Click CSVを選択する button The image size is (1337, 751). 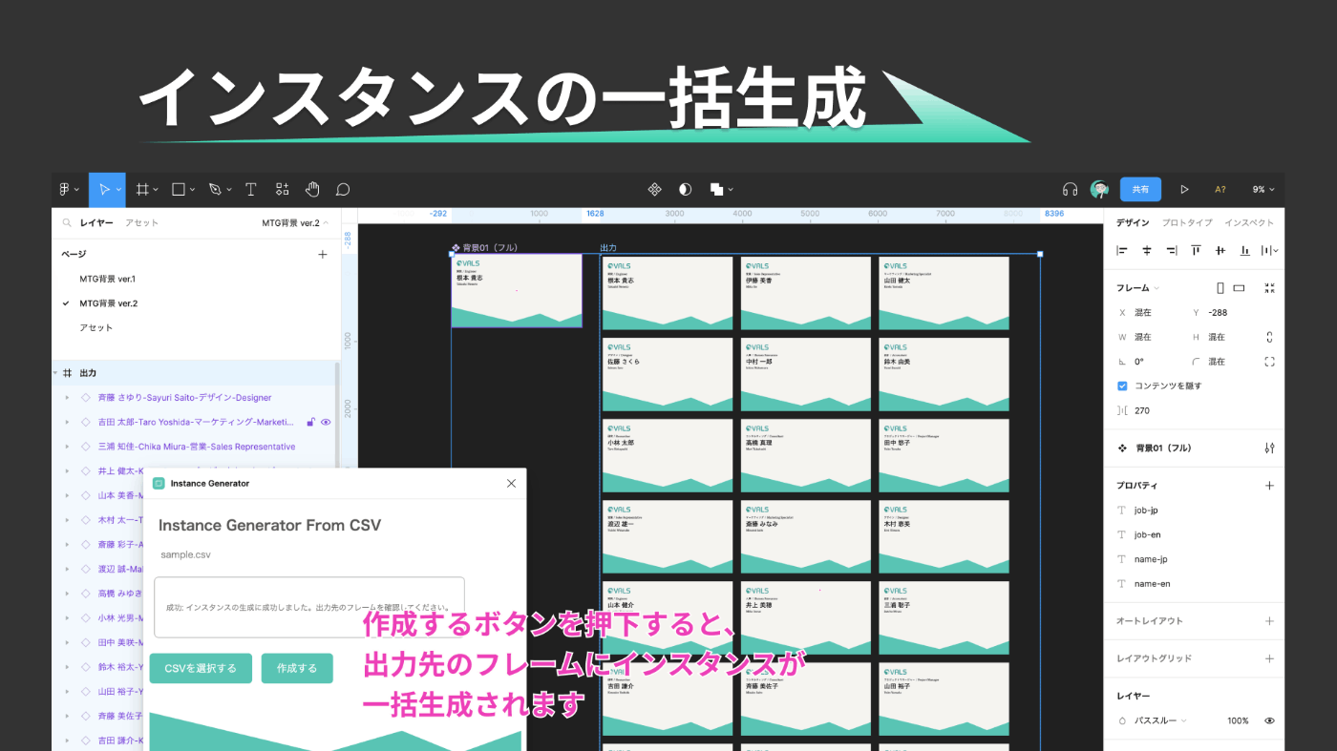(201, 668)
